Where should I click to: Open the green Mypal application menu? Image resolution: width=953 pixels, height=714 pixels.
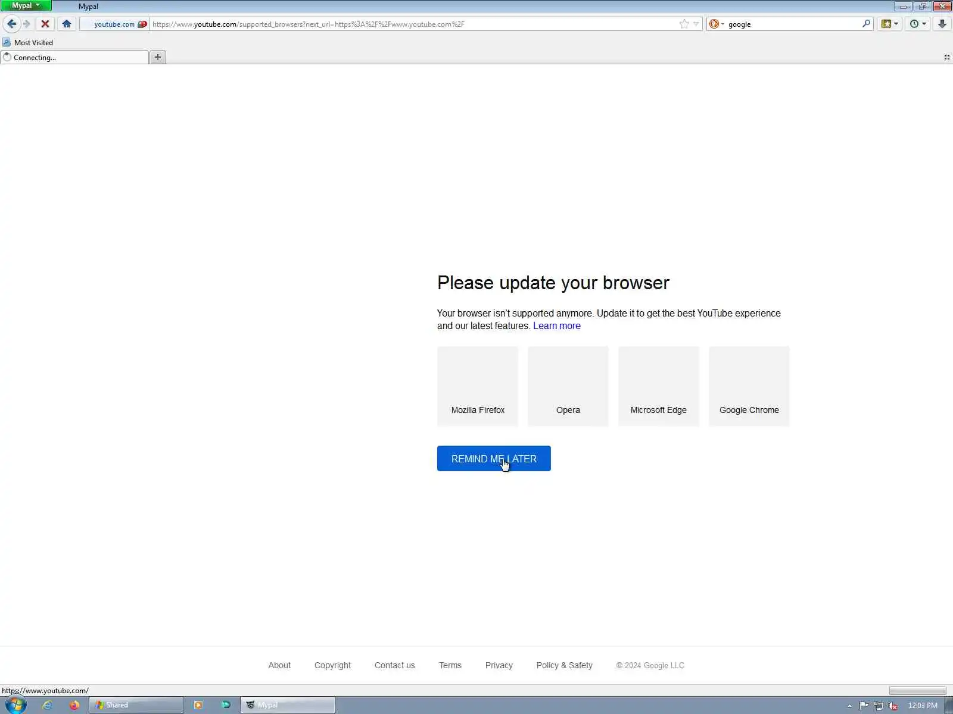[26, 5]
